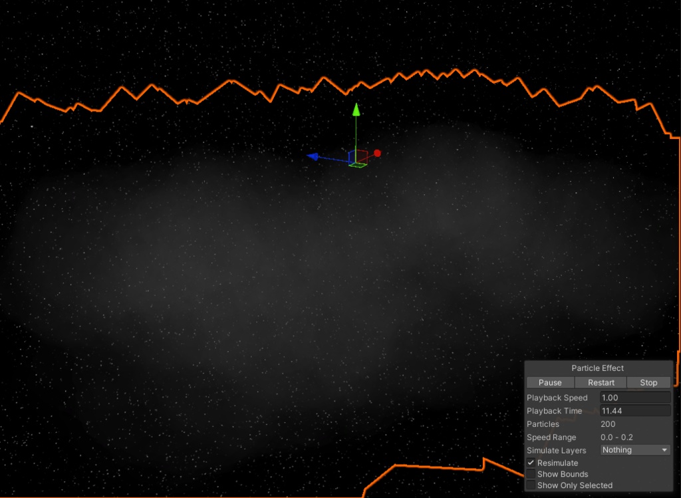Pause the particle effect playback
This screenshot has width=681, height=498.
550,382
